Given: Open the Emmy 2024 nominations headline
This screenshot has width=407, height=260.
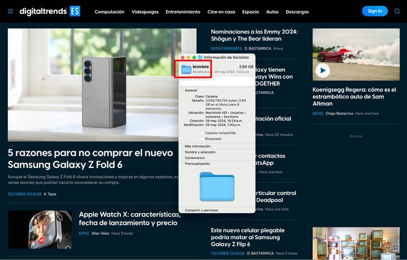Looking at the screenshot, I should (x=254, y=35).
